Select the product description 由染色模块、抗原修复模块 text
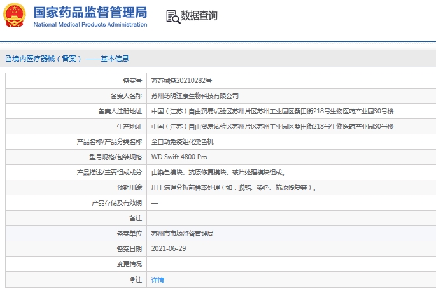Screen dimensions: 436x291 pos(218,173)
